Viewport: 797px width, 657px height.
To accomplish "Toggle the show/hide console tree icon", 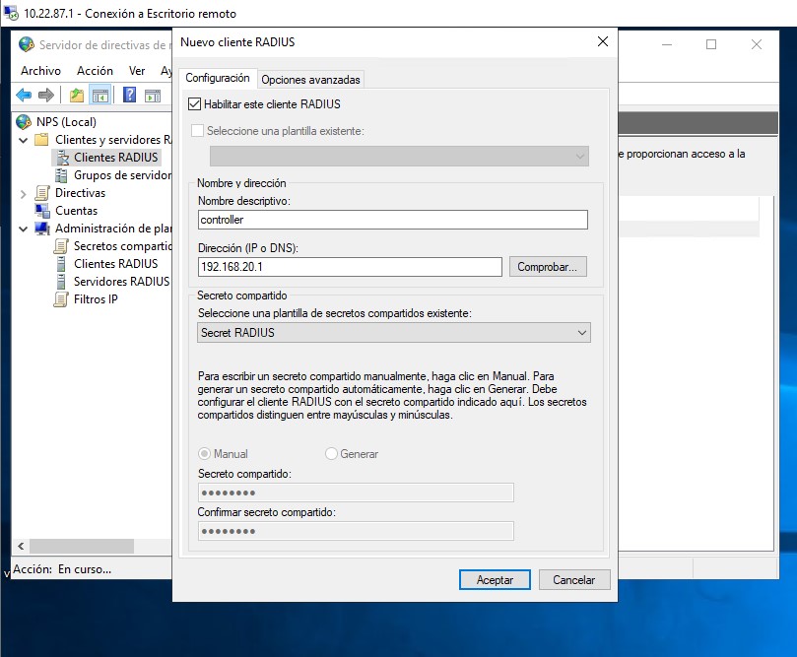I will 100,95.
